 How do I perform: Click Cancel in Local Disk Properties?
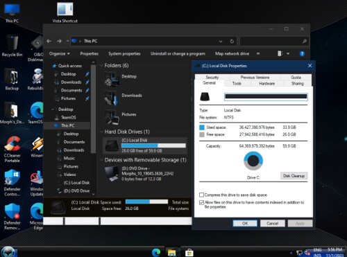pyautogui.click(x=272, y=223)
